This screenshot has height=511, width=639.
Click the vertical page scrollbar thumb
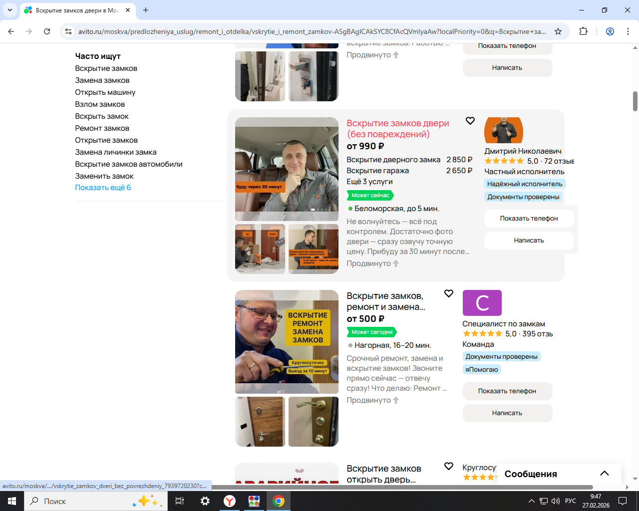[635, 101]
